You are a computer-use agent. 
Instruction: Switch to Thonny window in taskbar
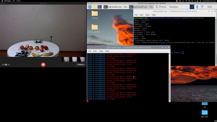pyautogui.click(x=167, y=7)
